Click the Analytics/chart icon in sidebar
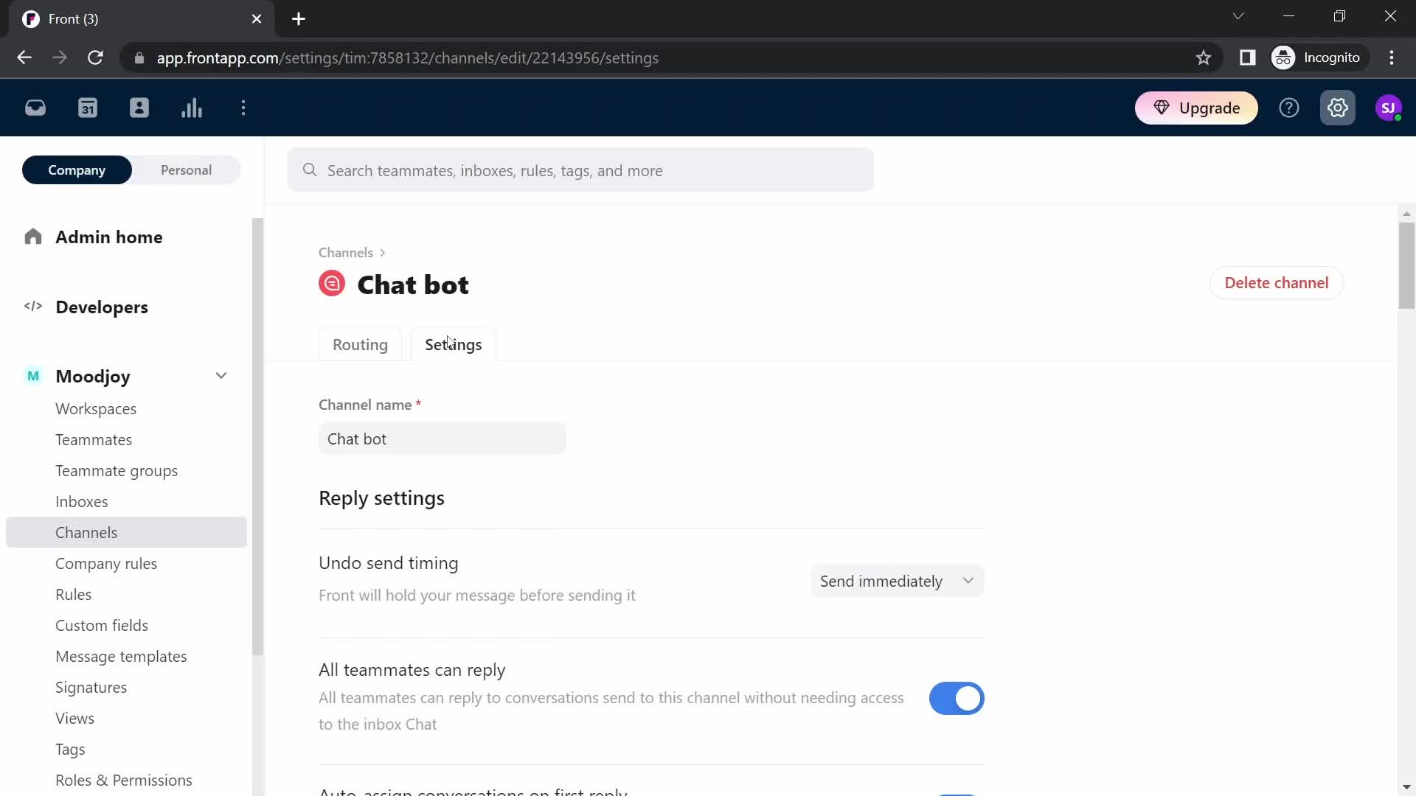This screenshot has height=796, width=1416. tap(192, 108)
